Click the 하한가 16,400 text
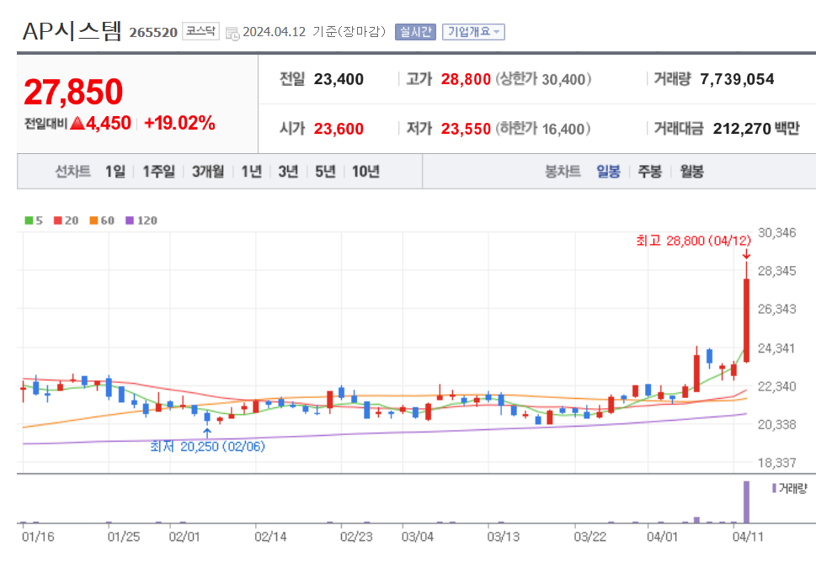This screenshot has height=563, width=816. (543, 129)
